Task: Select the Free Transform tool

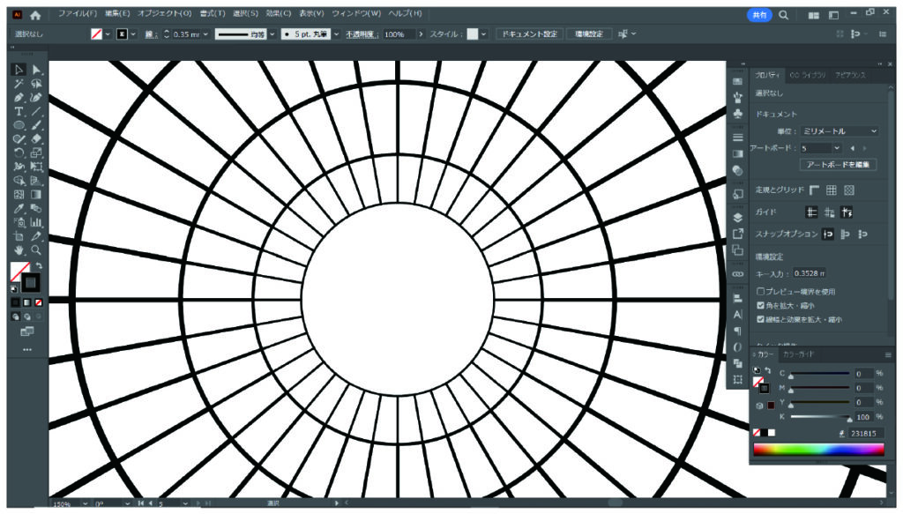Action: (36, 167)
